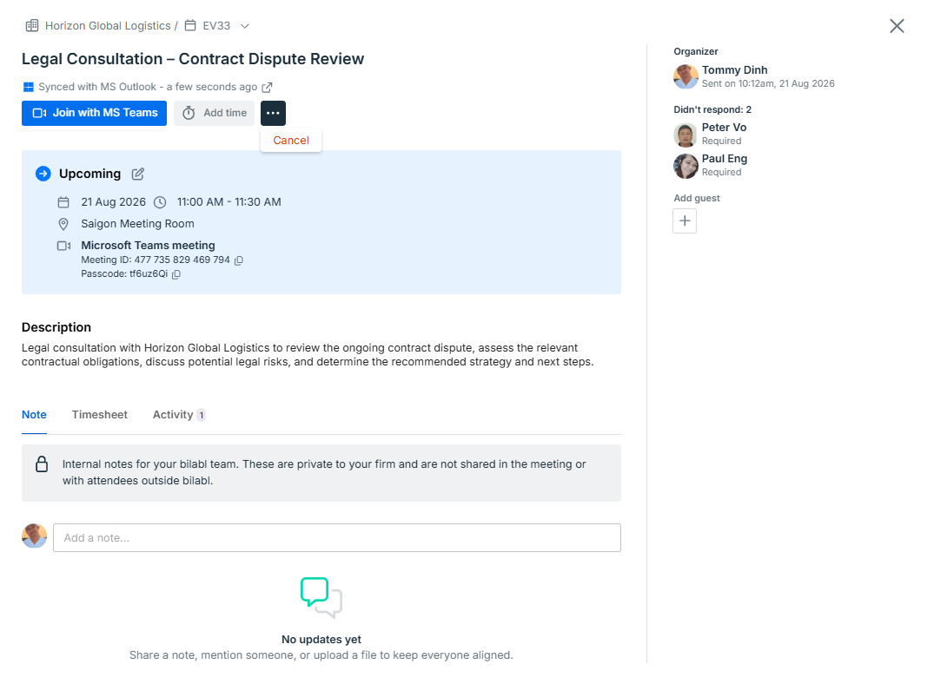934x684 pixels.
Task: Join with MS Teams
Action: coord(94,113)
